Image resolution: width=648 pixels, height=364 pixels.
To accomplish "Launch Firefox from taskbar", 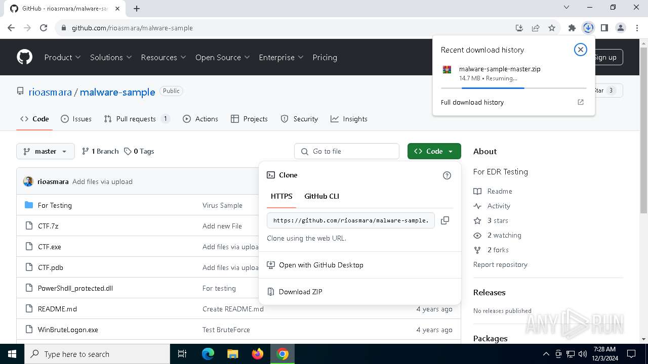I will coord(258,354).
